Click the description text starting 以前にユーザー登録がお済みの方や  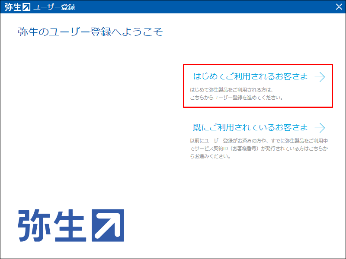[x=259, y=148]
